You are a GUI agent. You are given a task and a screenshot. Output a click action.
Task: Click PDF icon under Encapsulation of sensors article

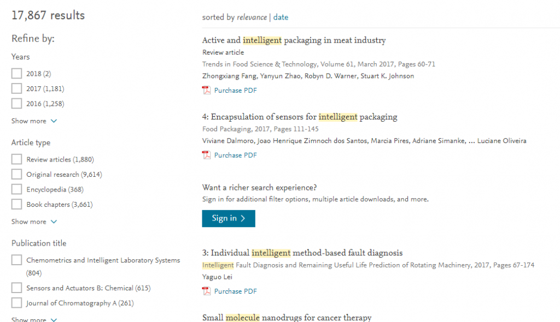206,155
